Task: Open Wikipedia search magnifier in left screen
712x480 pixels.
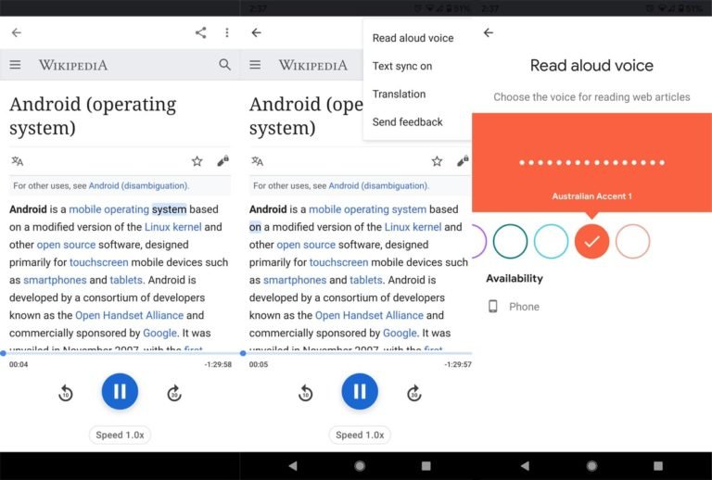Action: 224,65
